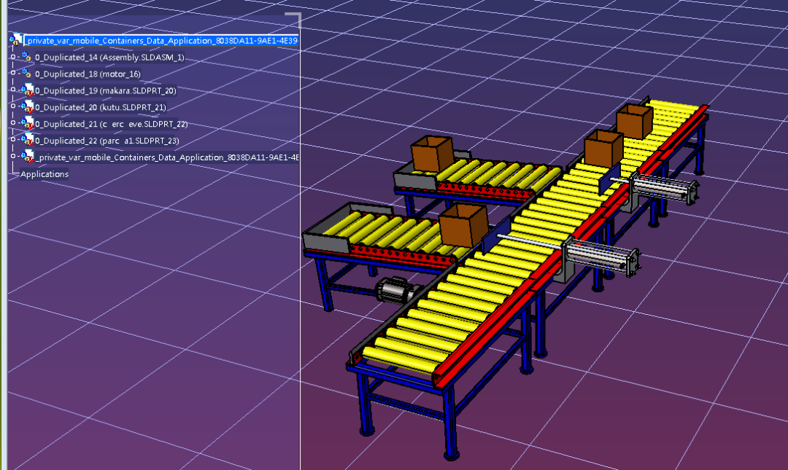Select the text 0_Duplicated_19 (makara.SLDPRT_20)
788x470 pixels.
pos(106,90)
